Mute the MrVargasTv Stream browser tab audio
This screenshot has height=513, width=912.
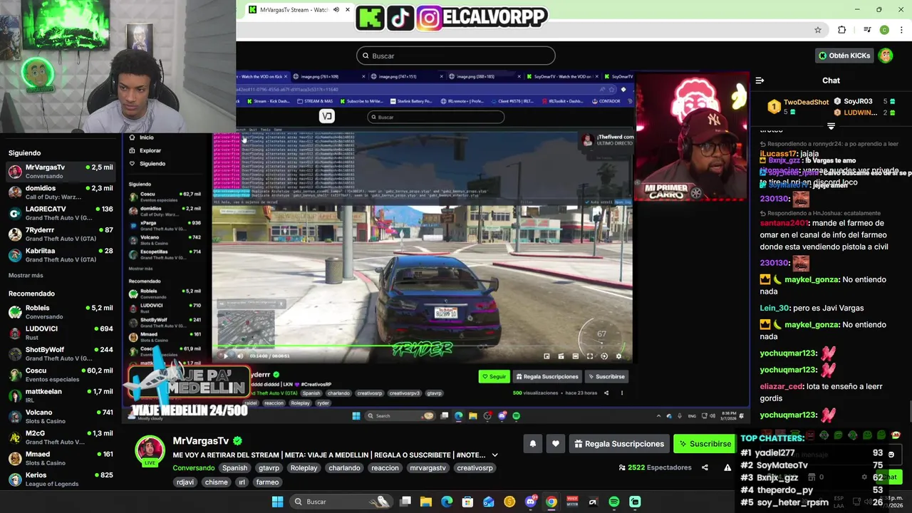(x=336, y=10)
